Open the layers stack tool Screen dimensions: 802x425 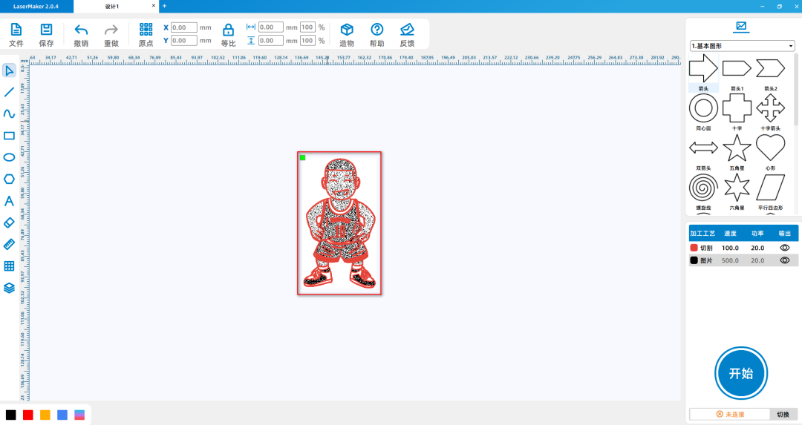[x=9, y=288]
